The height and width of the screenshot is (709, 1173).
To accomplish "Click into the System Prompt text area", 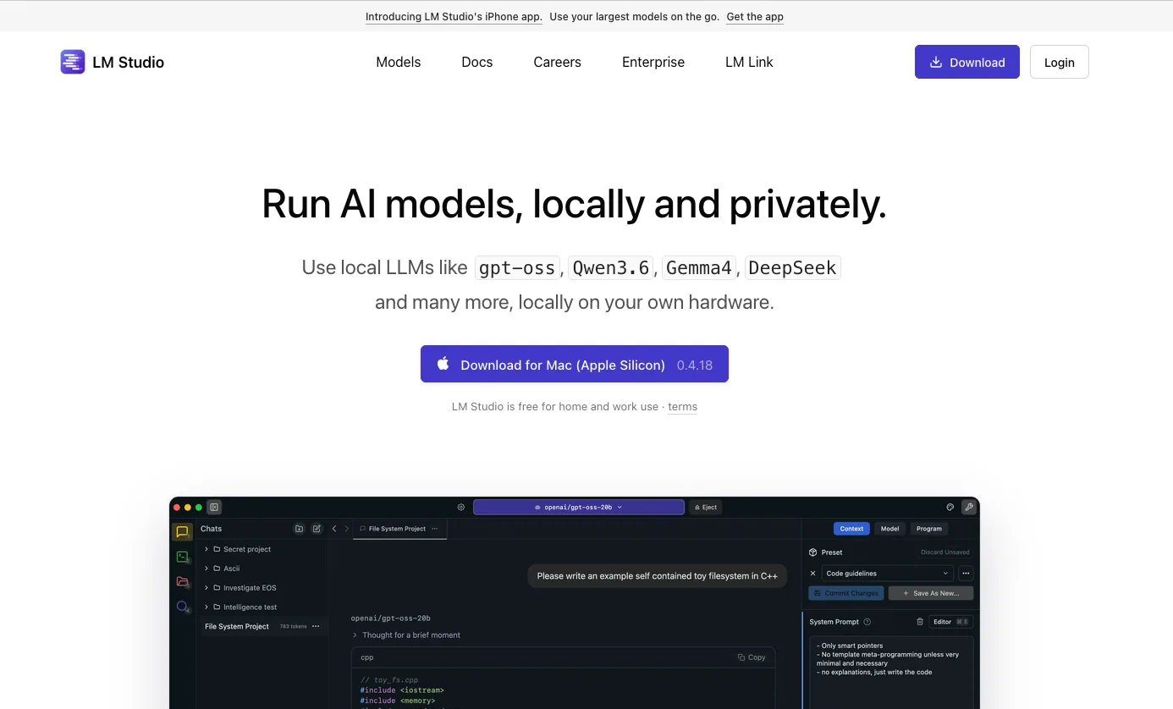I will [x=891, y=672].
